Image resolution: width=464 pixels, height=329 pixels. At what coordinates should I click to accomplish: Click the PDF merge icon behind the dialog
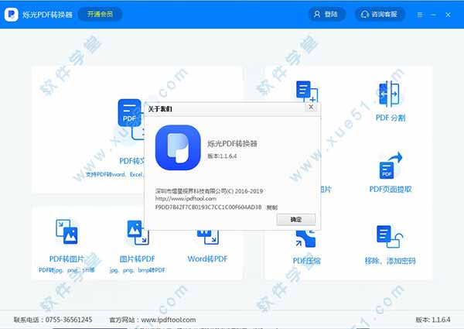306,92
